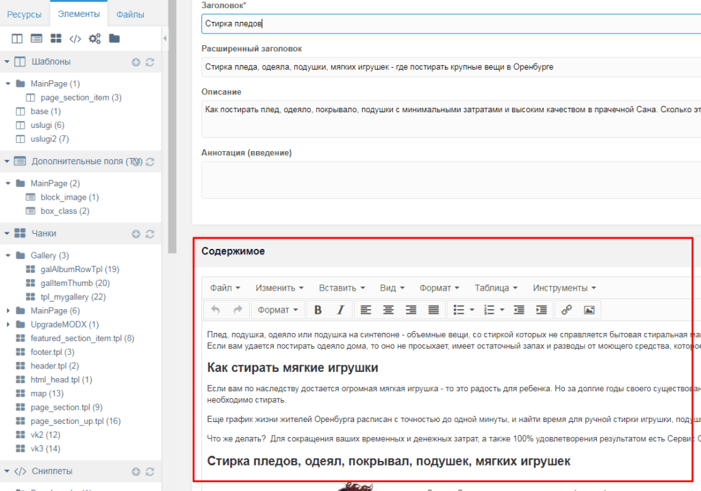The width and height of the screenshot is (701, 491).
Task: Expand the UpgradeMODX chunk folder
Action: [x=7, y=324]
